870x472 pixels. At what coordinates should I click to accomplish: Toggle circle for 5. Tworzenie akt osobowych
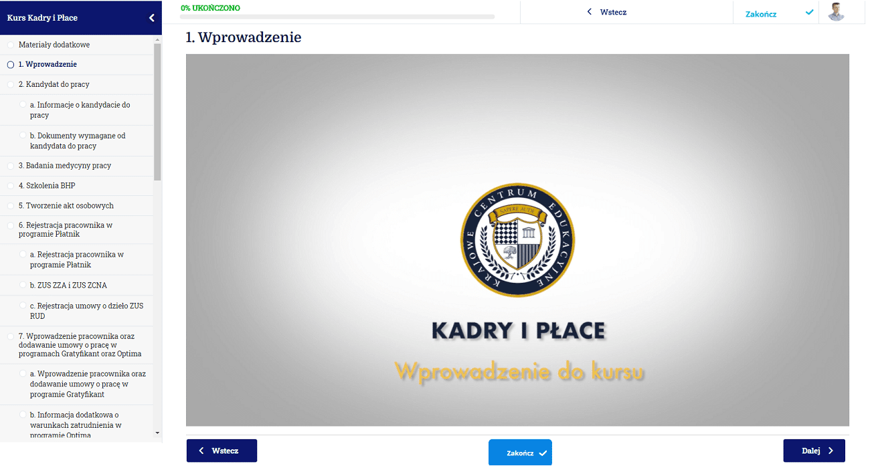(10, 206)
